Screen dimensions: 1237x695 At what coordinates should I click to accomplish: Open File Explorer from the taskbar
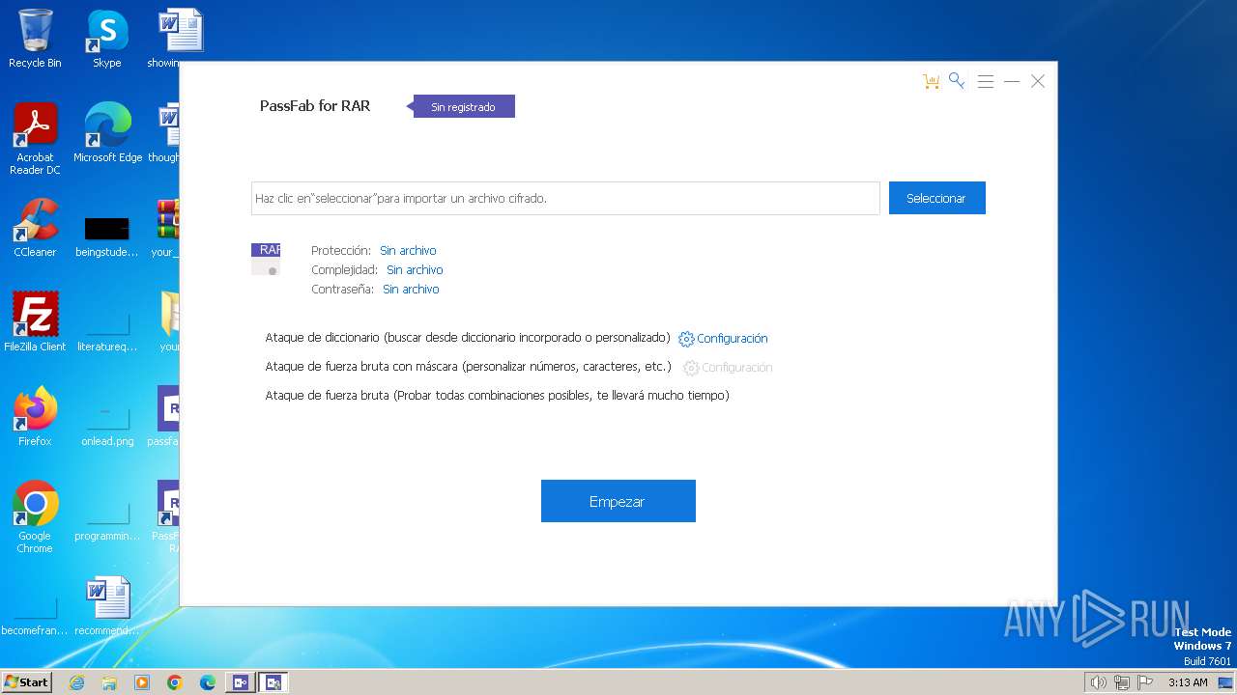click(109, 682)
